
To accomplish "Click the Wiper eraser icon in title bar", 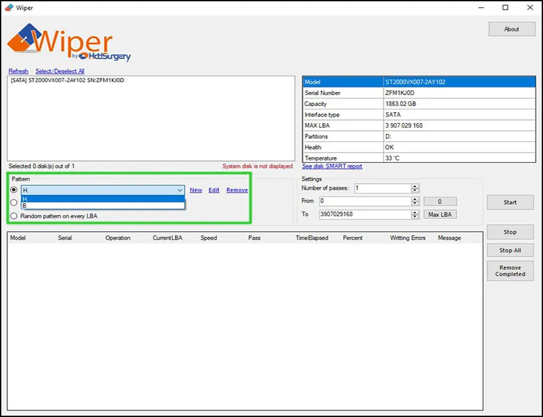I will 9,8.
